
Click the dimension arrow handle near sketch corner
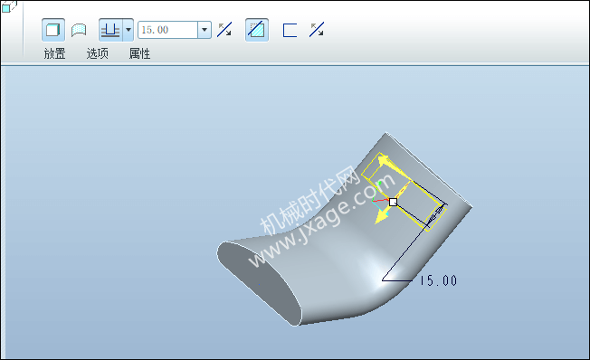tap(436, 214)
